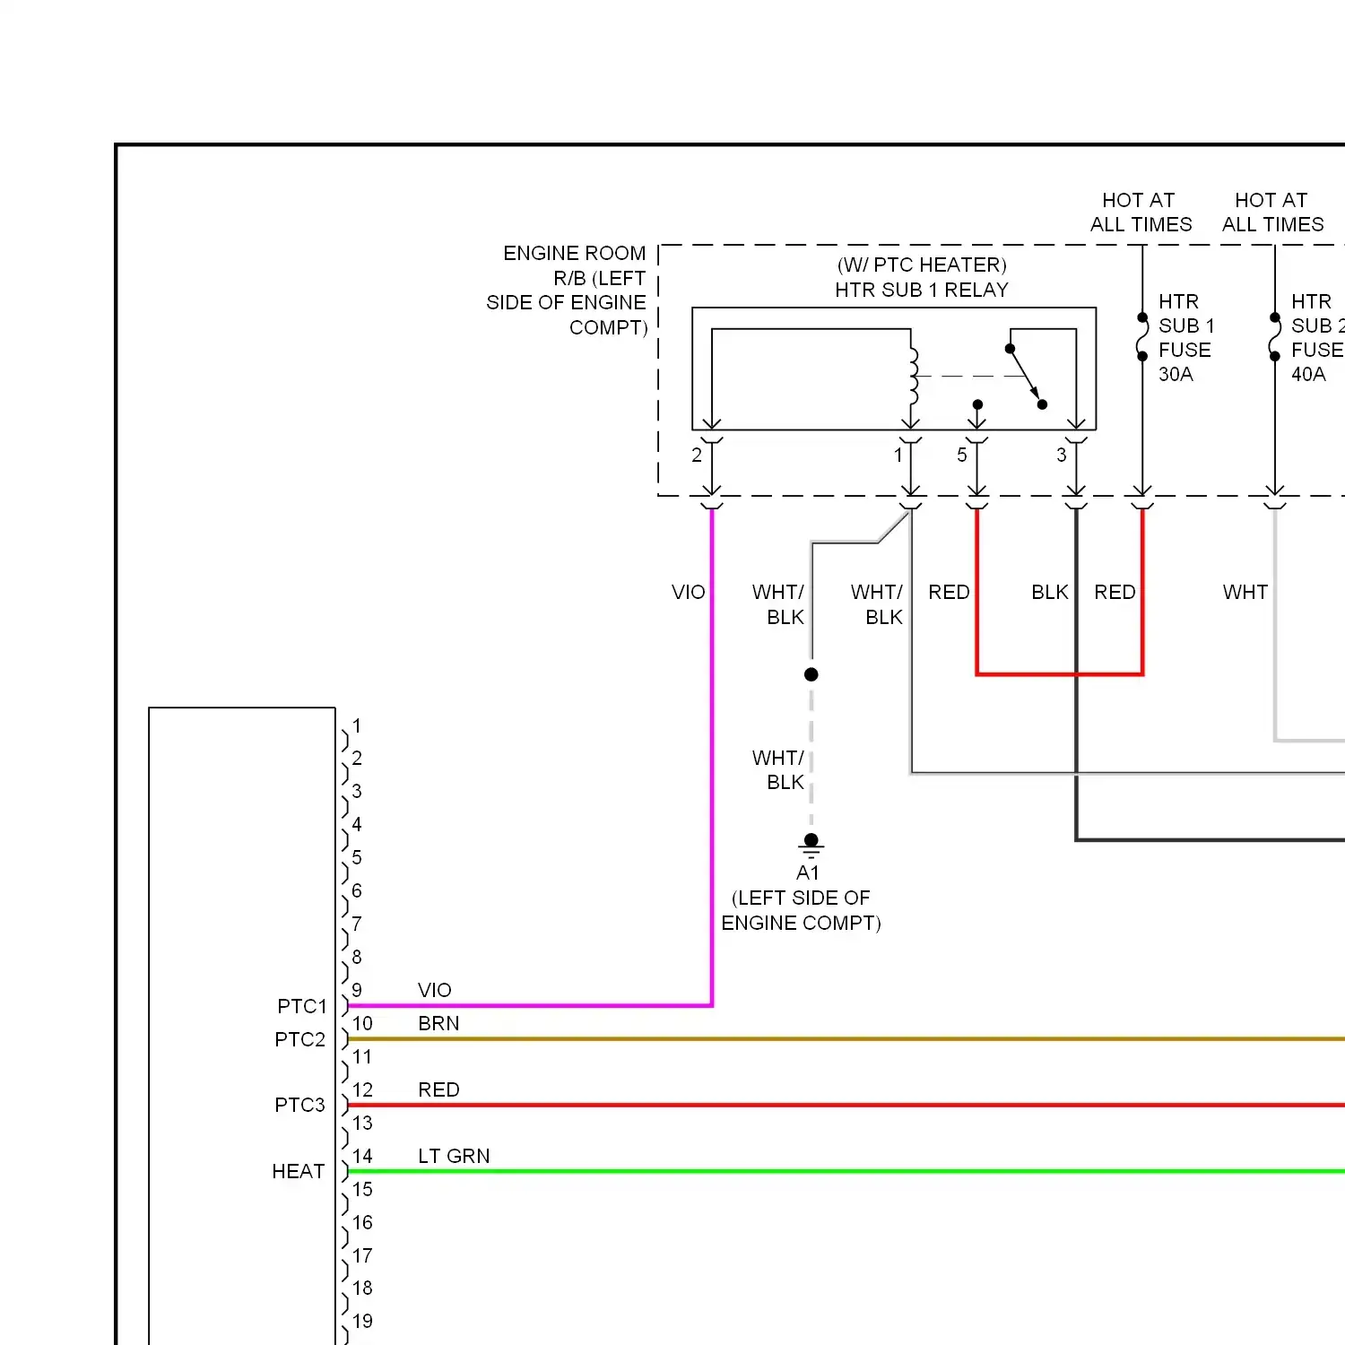Screen dimensions: 1345x1345
Task: Click the relay switch contact symbol
Action: click(1026, 377)
